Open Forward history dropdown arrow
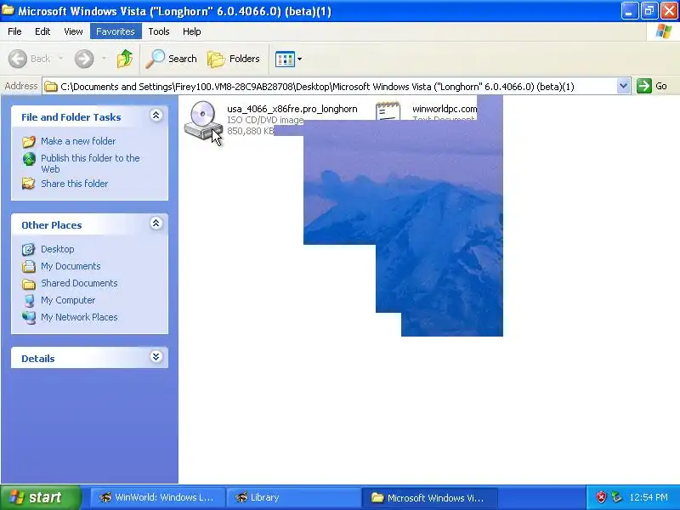Image resolution: width=680 pixels, height=510 pixels. click(x=104, y=58)
